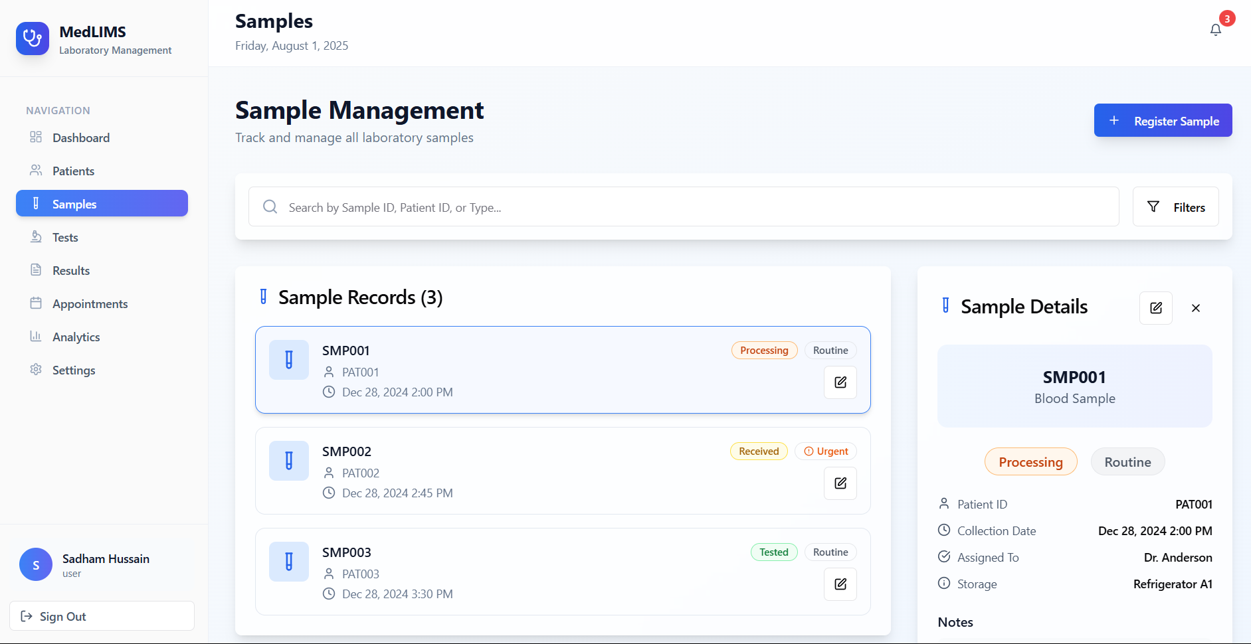Click the Tests microscope icon in the sidebar
The height and width of the screenshot is (644, 1251).
(x=36, y=237)
